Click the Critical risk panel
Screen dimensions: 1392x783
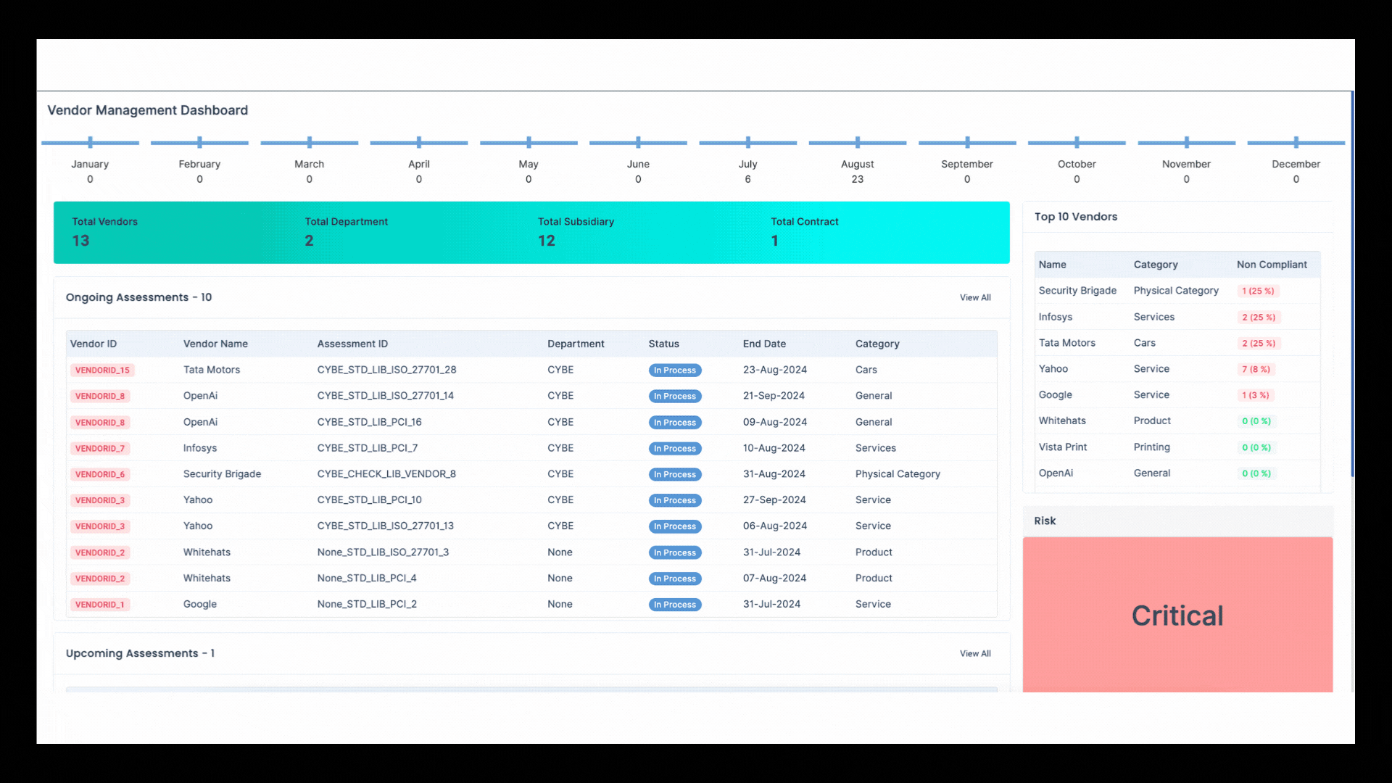(x=1177, y=616)
